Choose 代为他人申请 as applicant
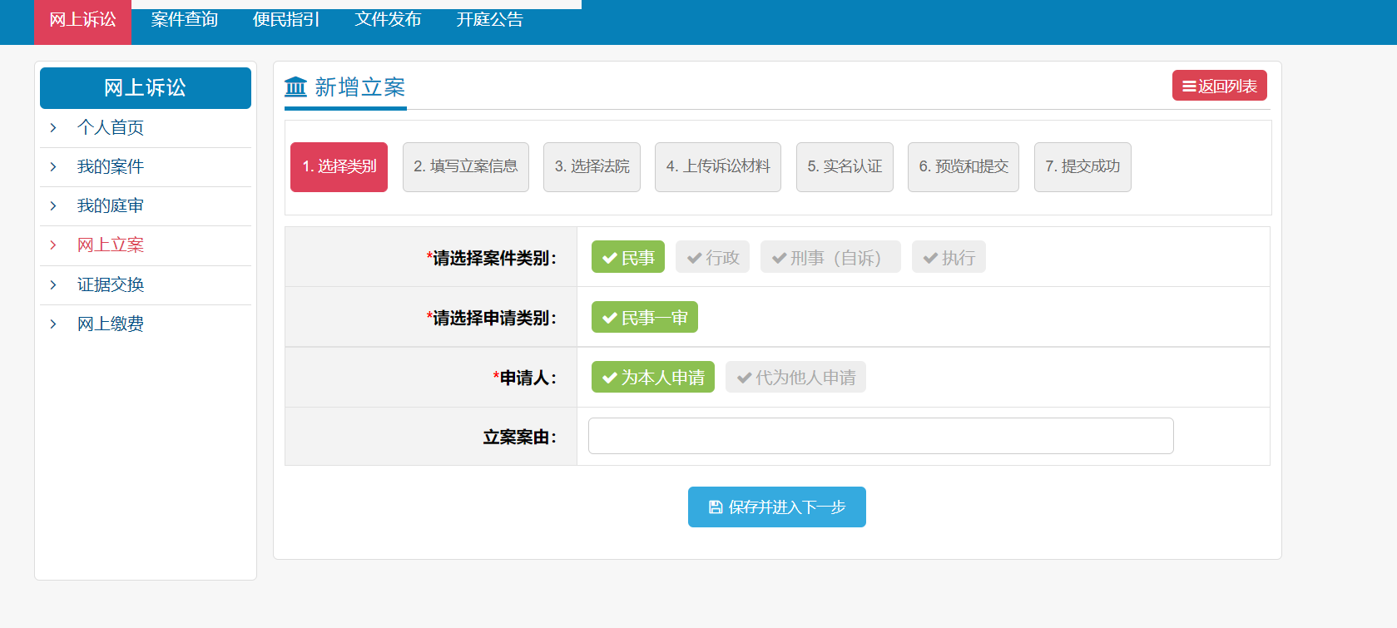 tap(795, 377)
